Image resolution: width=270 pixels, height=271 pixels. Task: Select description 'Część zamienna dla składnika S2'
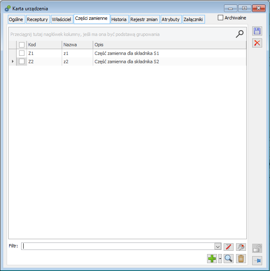point(169,62)
